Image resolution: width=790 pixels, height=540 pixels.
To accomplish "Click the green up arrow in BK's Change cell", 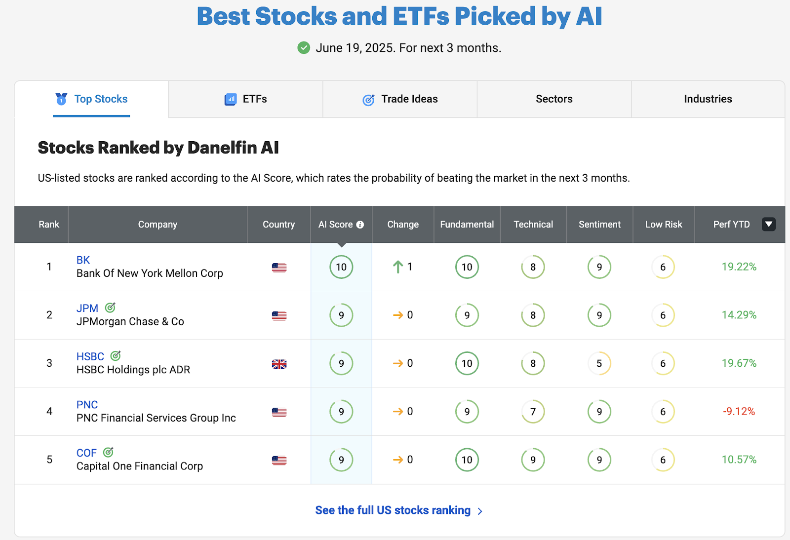I will 398,267.
